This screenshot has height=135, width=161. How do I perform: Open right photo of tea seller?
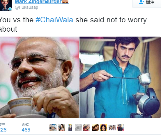[x=120, y=77]
